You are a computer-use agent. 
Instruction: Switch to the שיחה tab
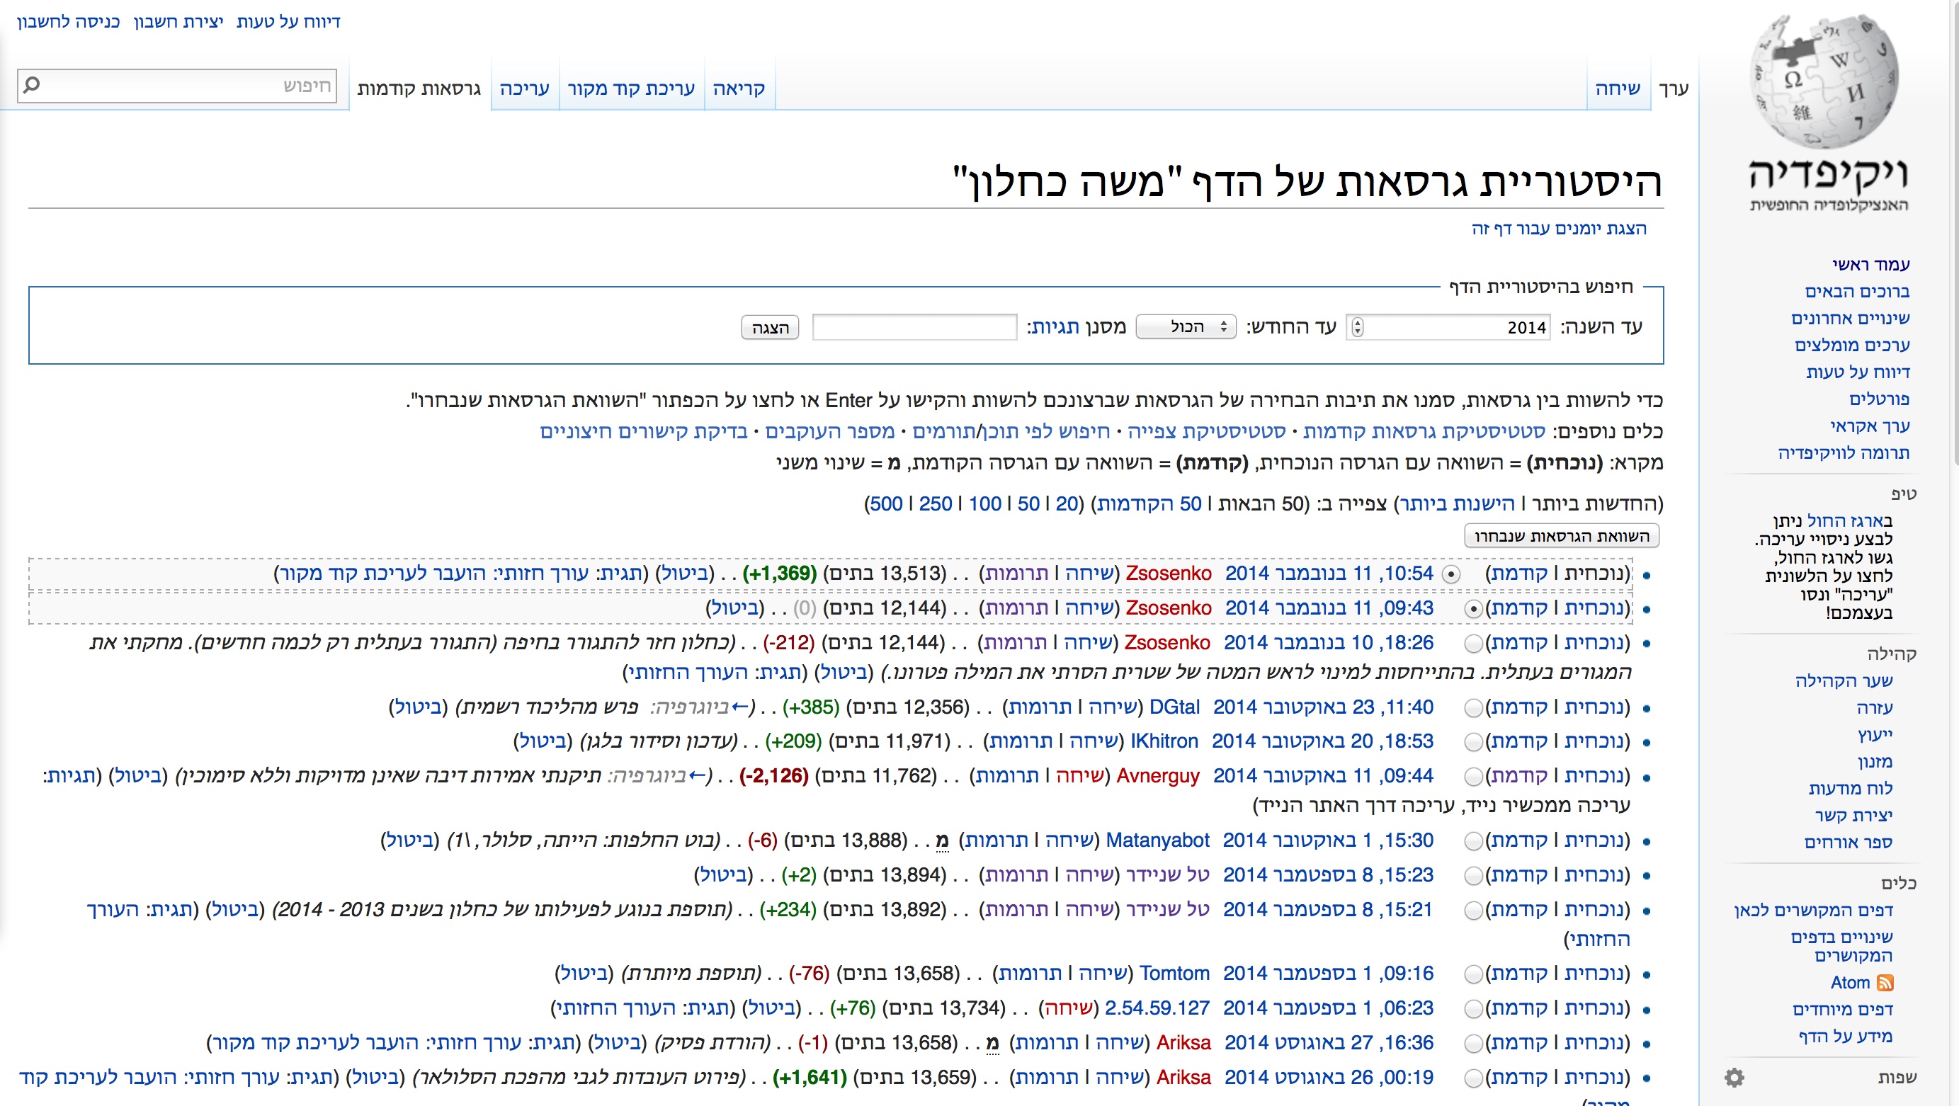coord(1618,89)
